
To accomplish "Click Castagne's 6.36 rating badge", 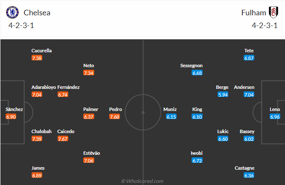I will [x=249, y=175].
